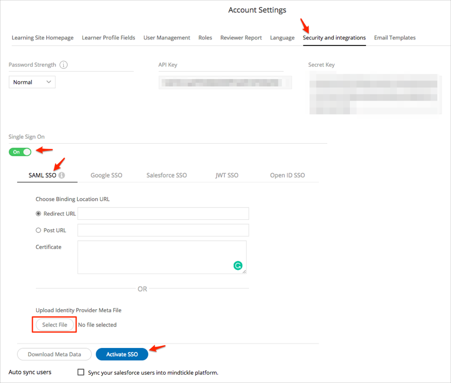451x383 pixels.
Task: Switch to the Salesforce SSO tab
Action: coord(167,175)
